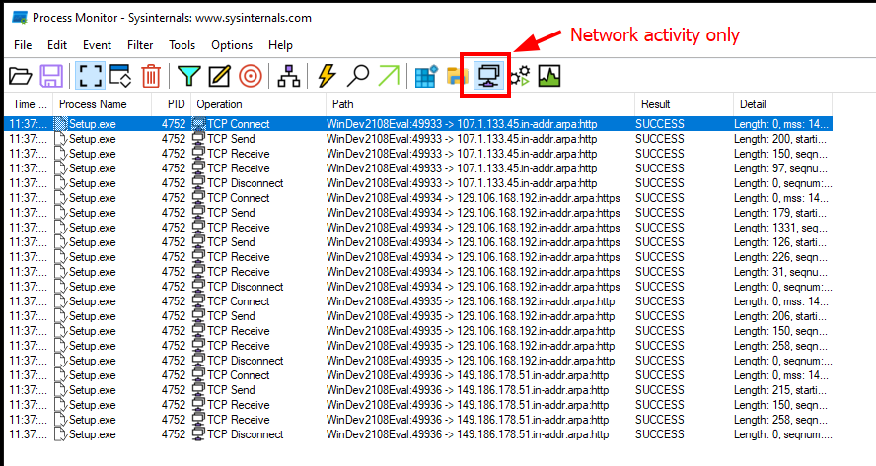Open the Edit menu
876x466 pixels.
57,45
